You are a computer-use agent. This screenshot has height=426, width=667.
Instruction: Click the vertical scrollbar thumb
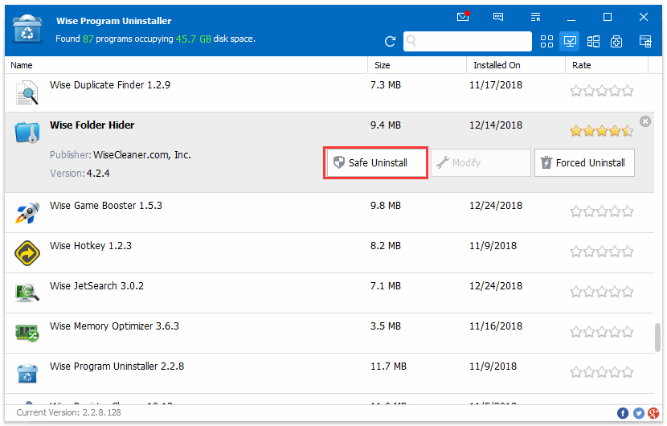point(657,338)
